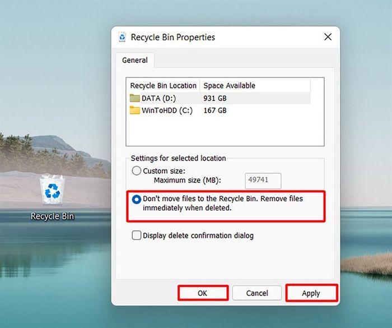Click the Recycle Bin icon in the dialog title bar
The height and width of the screenshot is (328, 392).
[122, 37]
